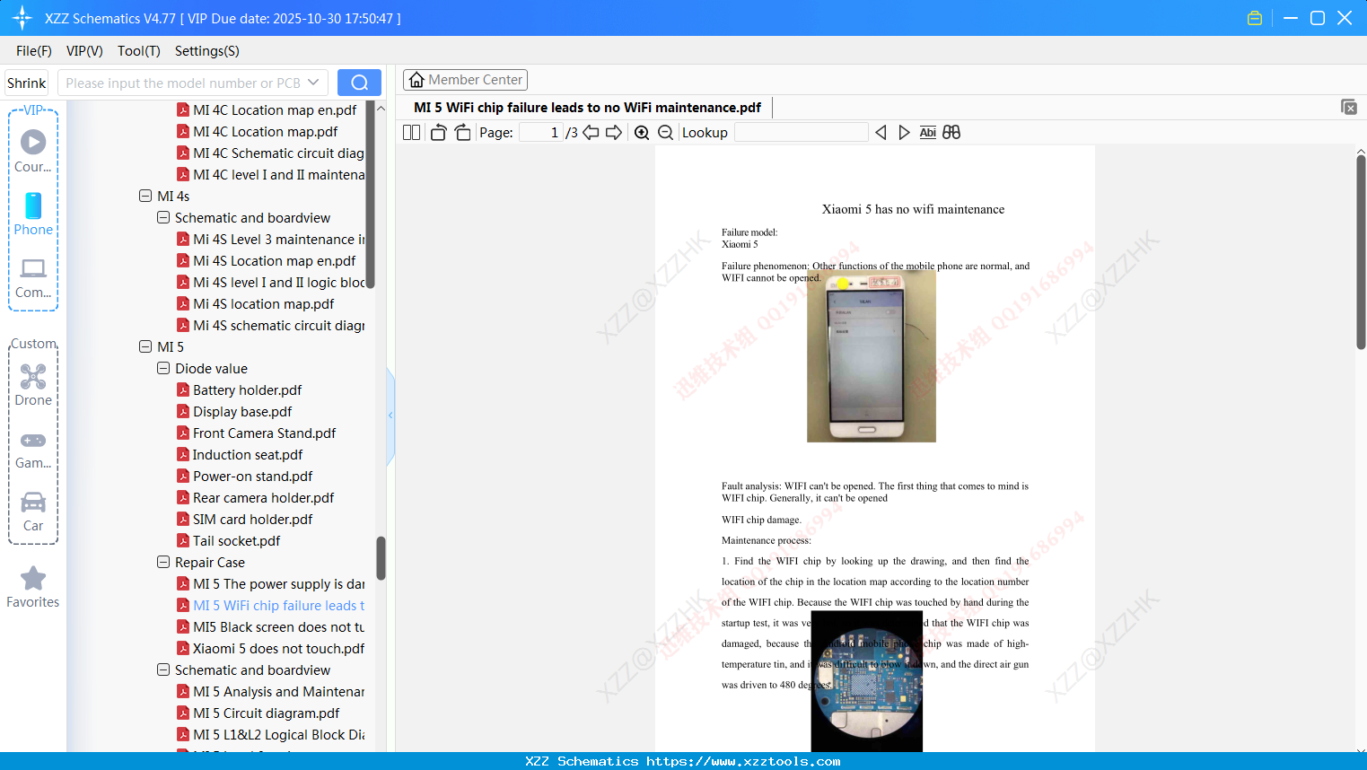Click the Shrink button
Image resolution: width=1367 pixels, height=770 pixels.
(x=26, y=82)
